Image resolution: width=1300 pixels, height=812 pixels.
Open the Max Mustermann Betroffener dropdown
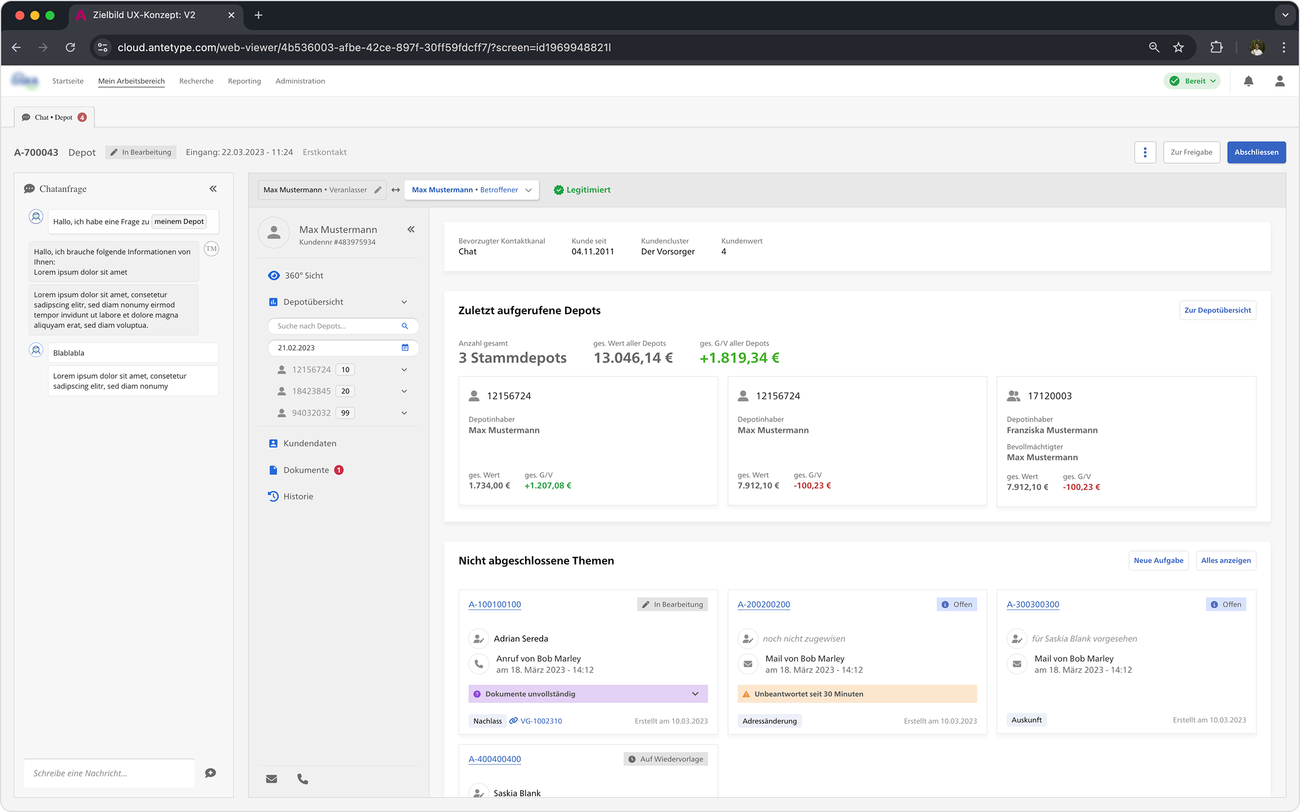[x=471, y=190]
